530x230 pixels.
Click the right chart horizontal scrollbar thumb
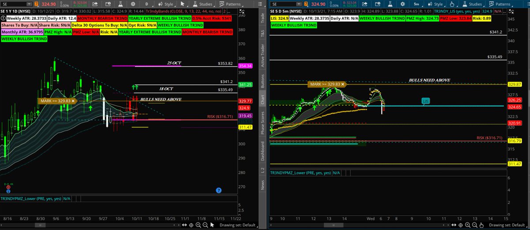[334, 225]
